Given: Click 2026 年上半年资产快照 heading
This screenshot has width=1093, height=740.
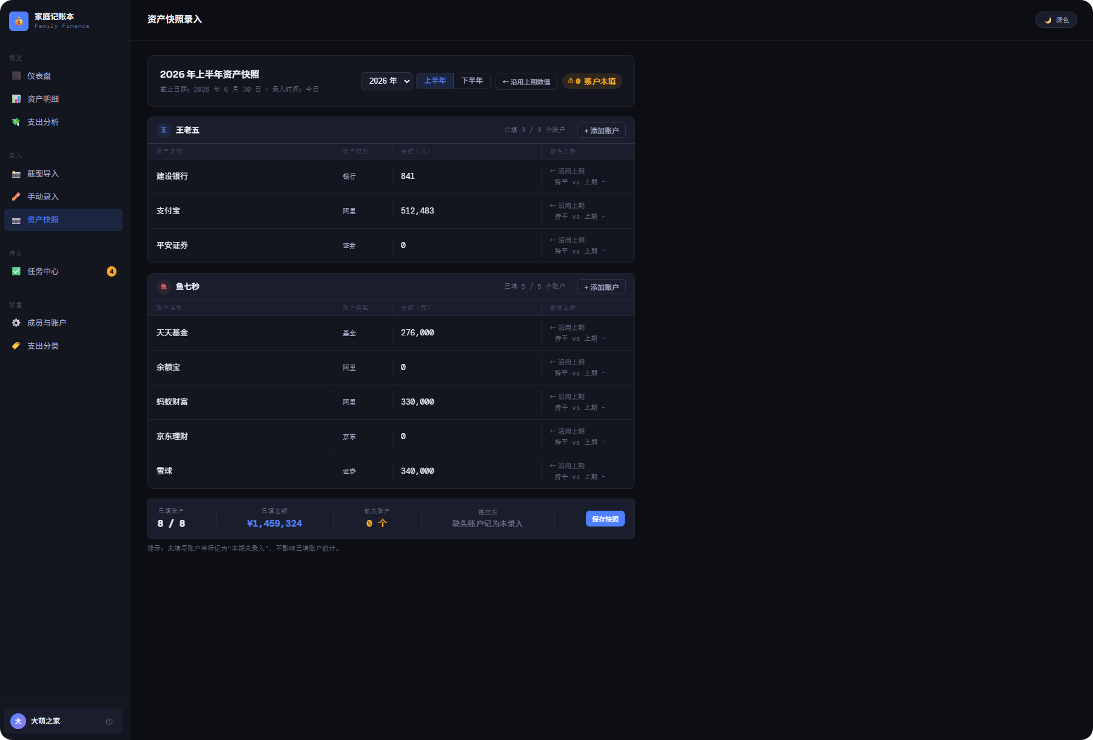Looking at the screenshot, I should 210,75.
